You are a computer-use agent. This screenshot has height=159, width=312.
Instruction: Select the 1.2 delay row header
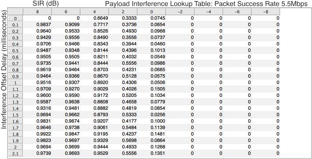pos(15,95)
